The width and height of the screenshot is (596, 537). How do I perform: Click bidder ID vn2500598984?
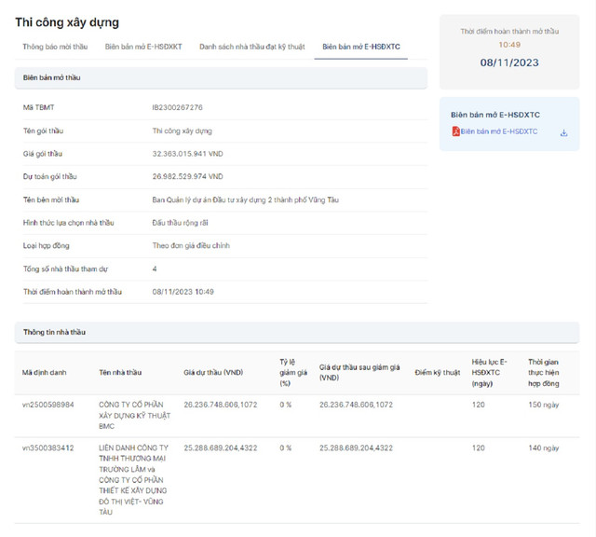pyautogui.click(x=49, y=405)
